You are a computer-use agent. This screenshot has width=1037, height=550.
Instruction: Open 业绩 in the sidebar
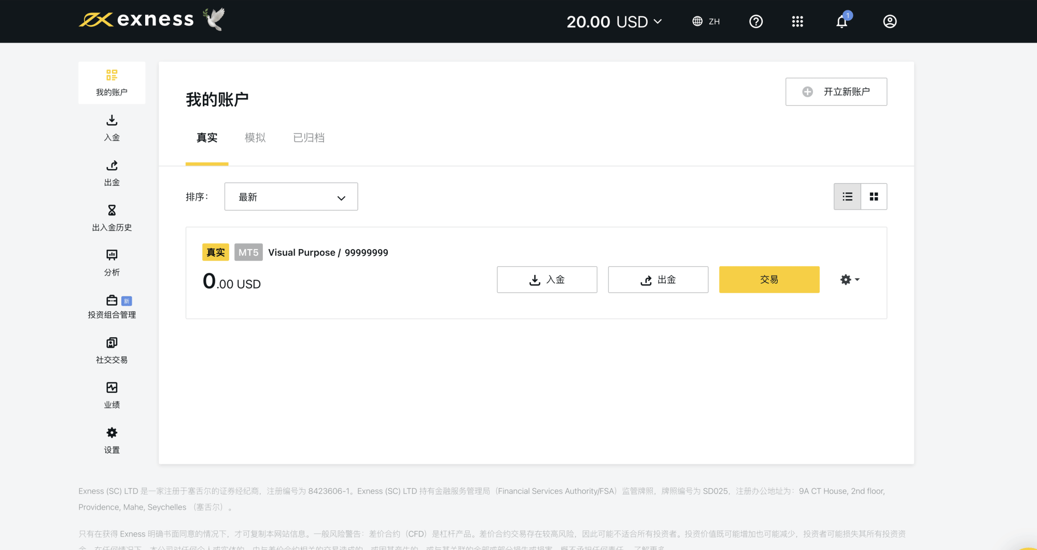pyautogui.click(x=112, y=395)
